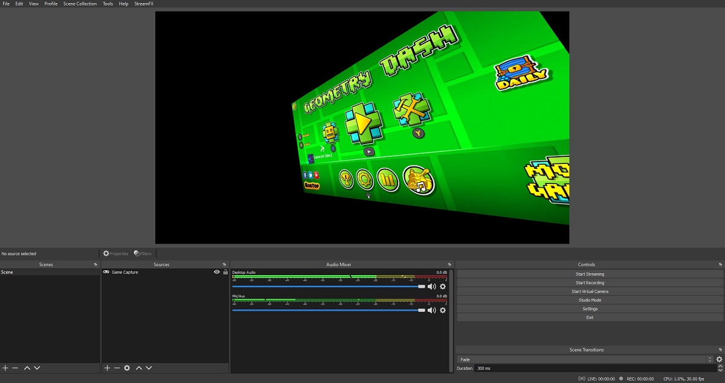Screen dimensions: 725x383
Task: Open the Tools menu
Action: click(x=108, y=4)
